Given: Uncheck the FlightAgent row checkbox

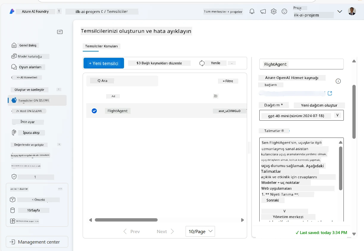Looking at the screenshot, I should coord(94,111).
